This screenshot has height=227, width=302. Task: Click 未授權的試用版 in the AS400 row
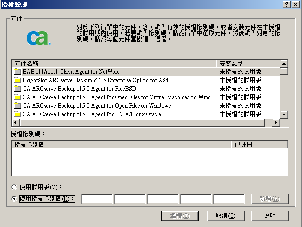pos(240,80)
